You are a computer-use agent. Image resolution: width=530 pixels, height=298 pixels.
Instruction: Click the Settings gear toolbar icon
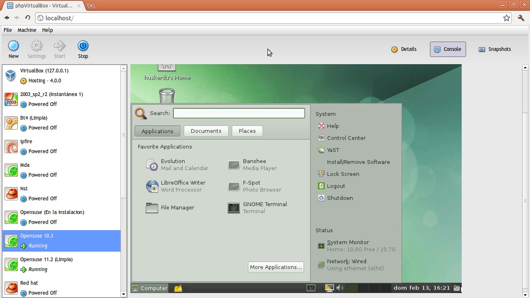pos(36,46)
